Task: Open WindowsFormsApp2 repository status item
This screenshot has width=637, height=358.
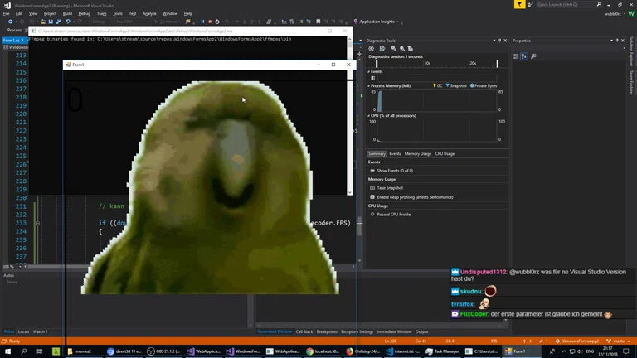Action: [x=577, y=341]
